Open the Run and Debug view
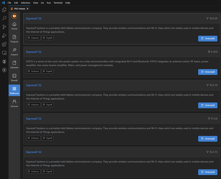 (4, 35)
